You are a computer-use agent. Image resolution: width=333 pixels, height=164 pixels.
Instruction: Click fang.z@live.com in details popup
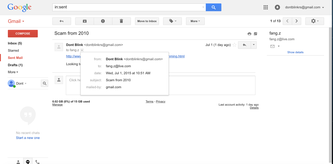pos(118,66)
